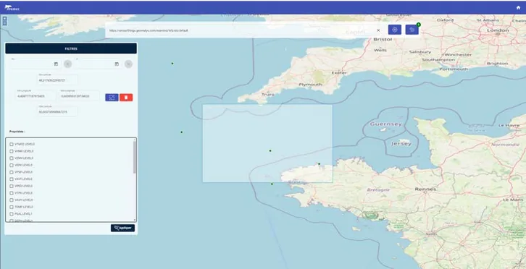
Task: Click the Truro label on the map
Action: [x=267, y=95]
